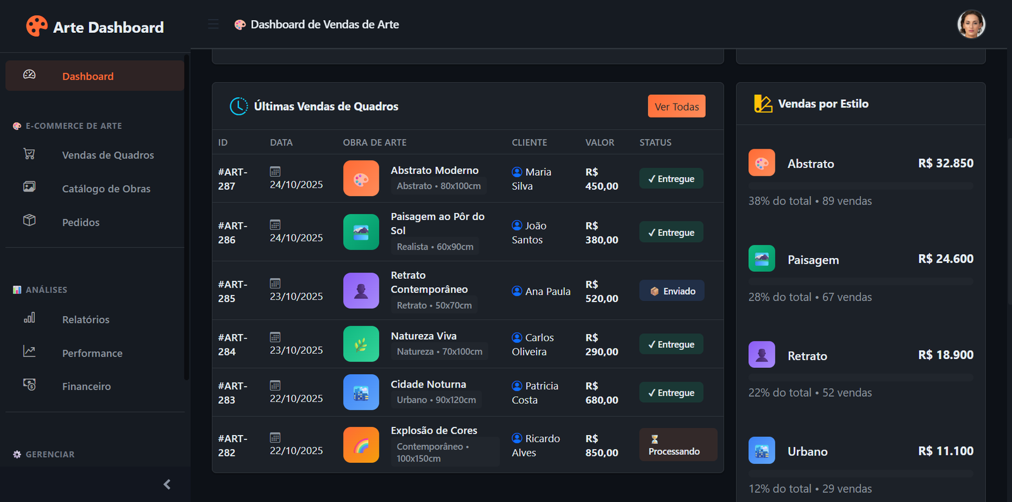1012x502 pixels.
Task: Open Relatórios
Action: 86,319
